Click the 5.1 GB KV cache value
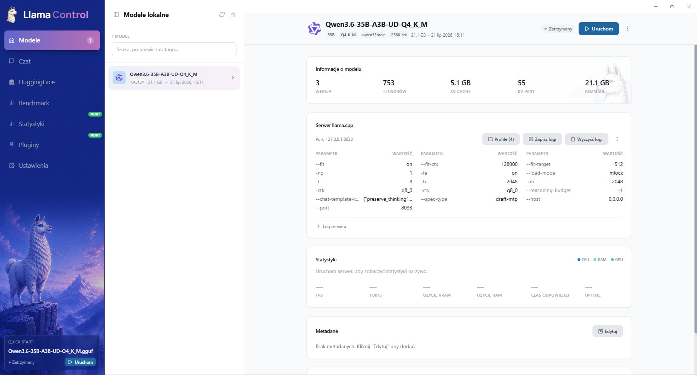This screenshot has width=697, height=375. [x=461, y=83]
